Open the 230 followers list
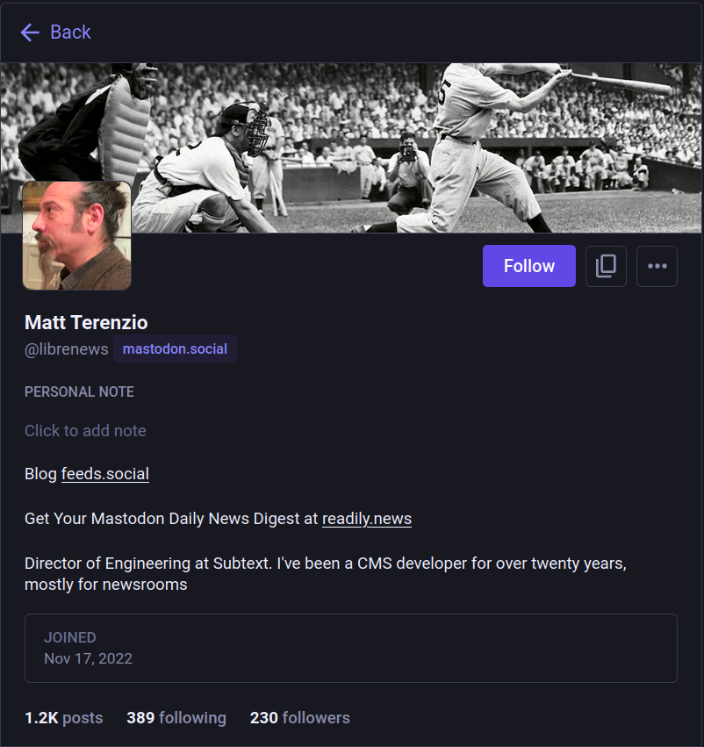The image size is (704, 747). (x=300, y=718)
